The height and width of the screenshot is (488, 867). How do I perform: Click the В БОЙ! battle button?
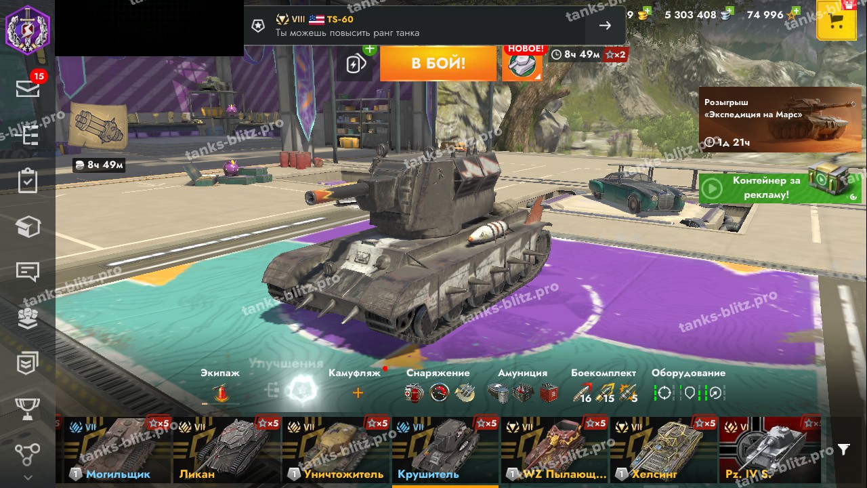click(438, 64)
